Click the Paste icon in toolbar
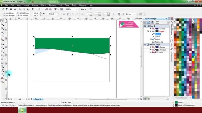 (28, 9)
